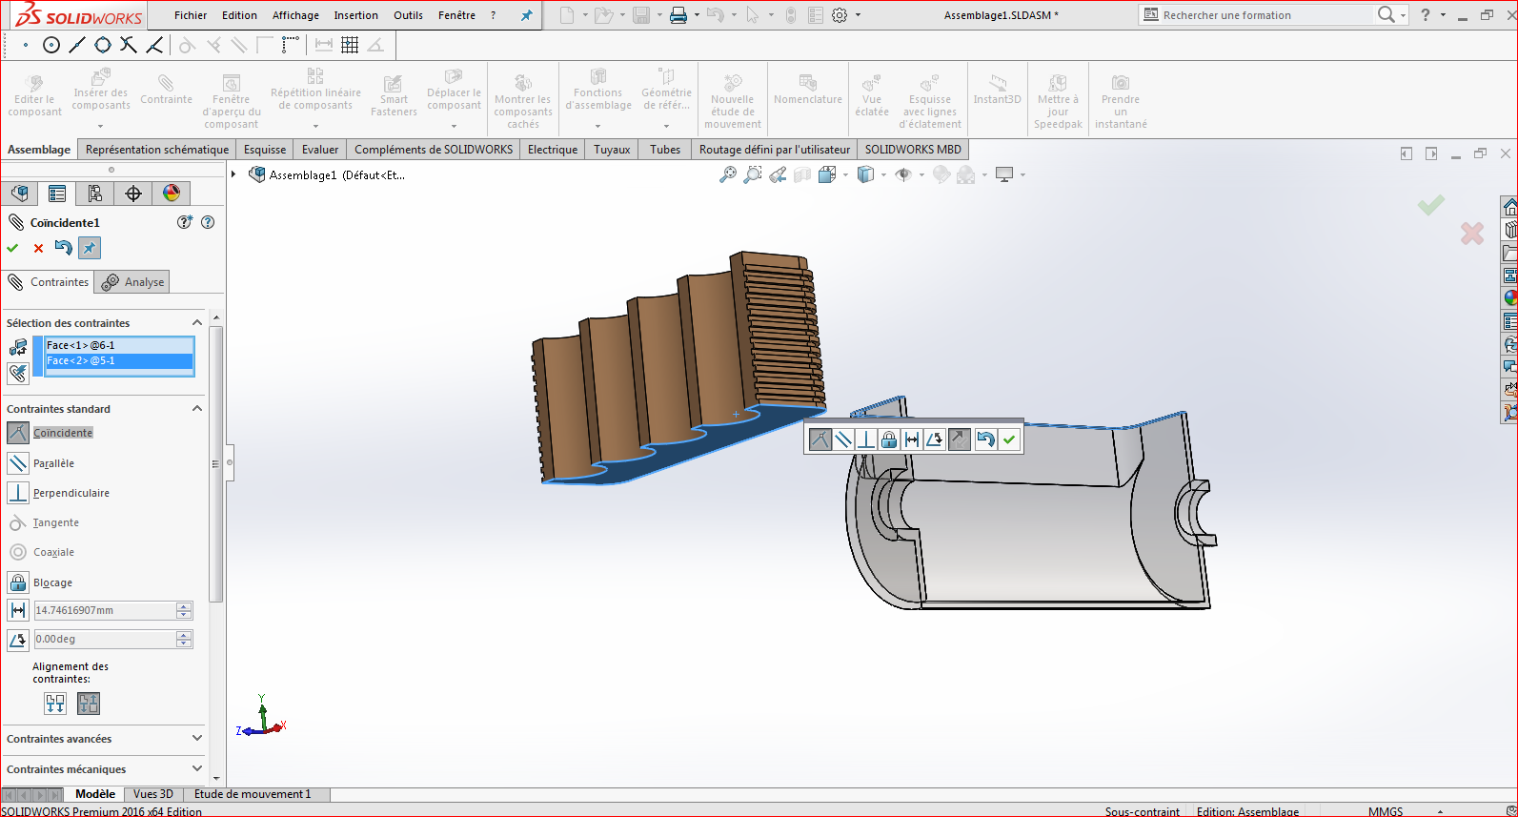Click Zoom to Area in the view toolbar
This screenshot has height=817, width=1518.
point(753,174)
